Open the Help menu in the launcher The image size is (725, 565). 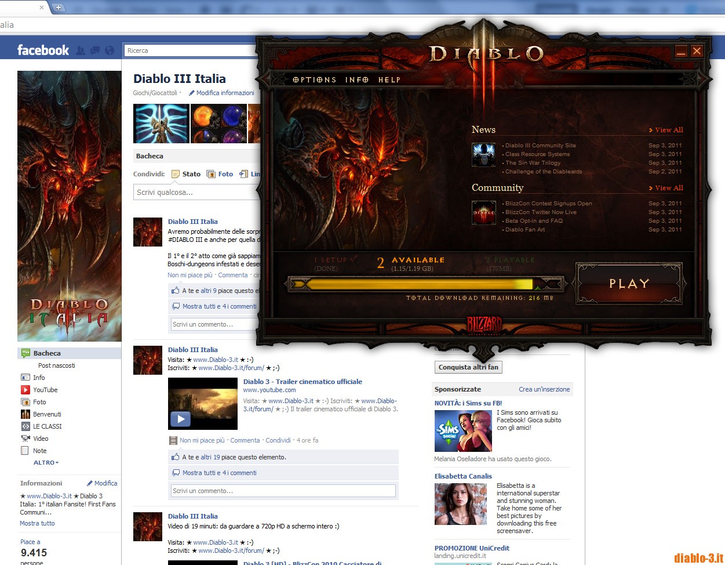point(389,80)
